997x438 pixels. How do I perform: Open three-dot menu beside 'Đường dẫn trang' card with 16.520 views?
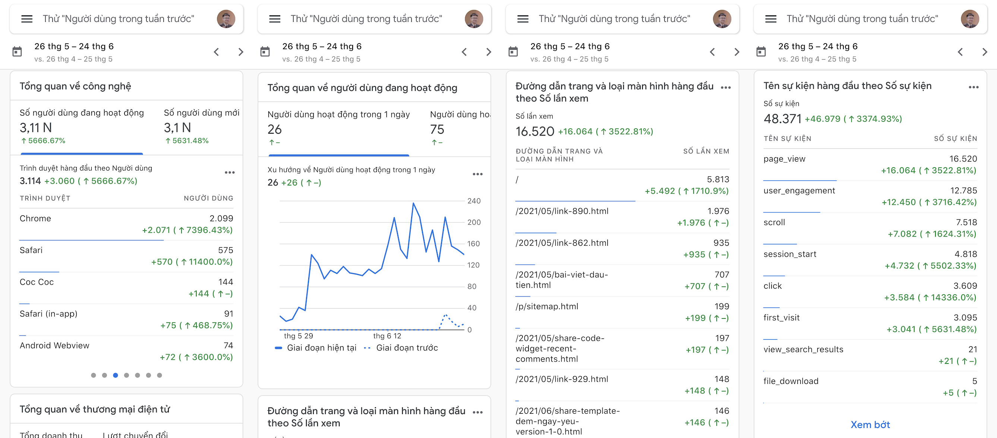pyautogui.click(x=726, y=88)
